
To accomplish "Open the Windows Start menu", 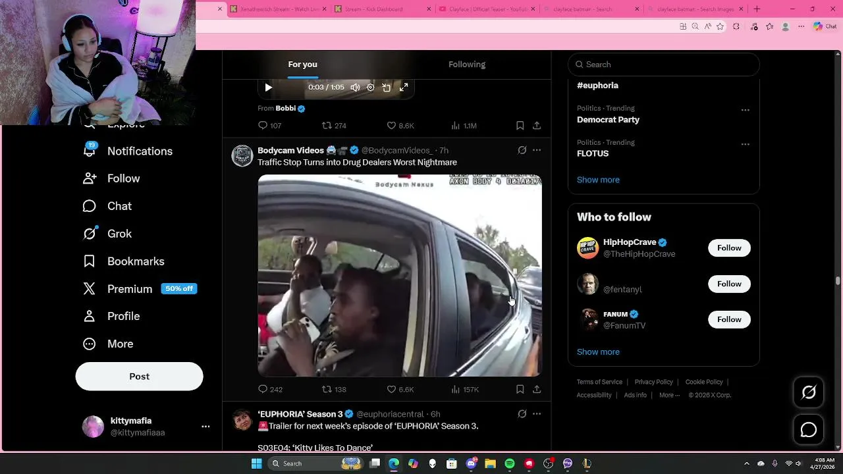I will click(256, 463).
